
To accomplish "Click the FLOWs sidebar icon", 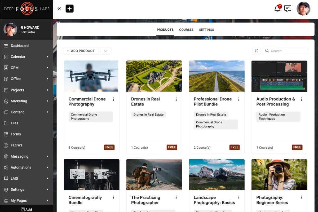I will click(x=6, y=145).
